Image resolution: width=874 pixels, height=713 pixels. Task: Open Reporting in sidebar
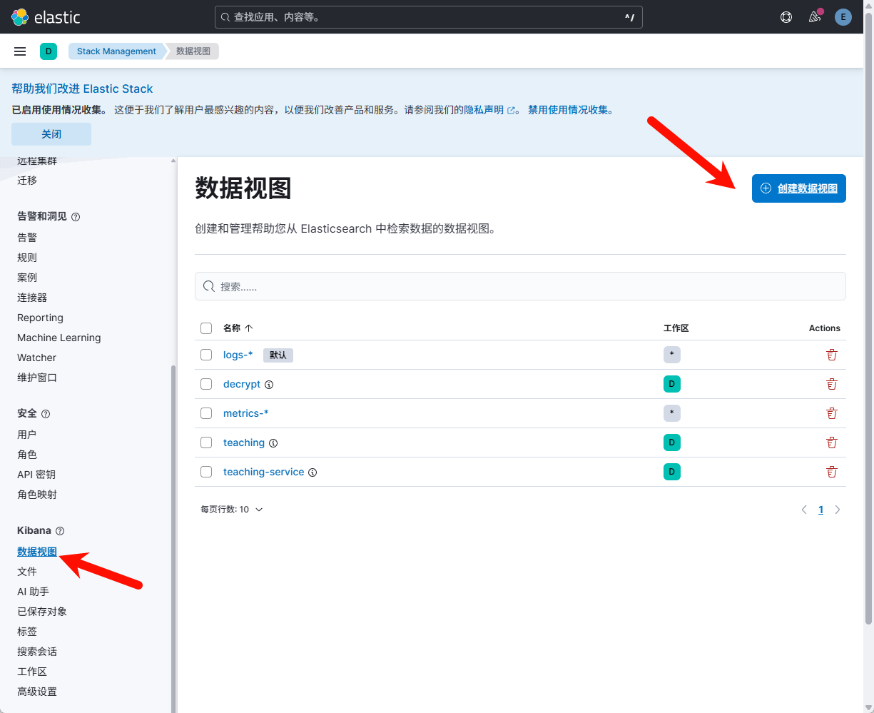(40, 318)
